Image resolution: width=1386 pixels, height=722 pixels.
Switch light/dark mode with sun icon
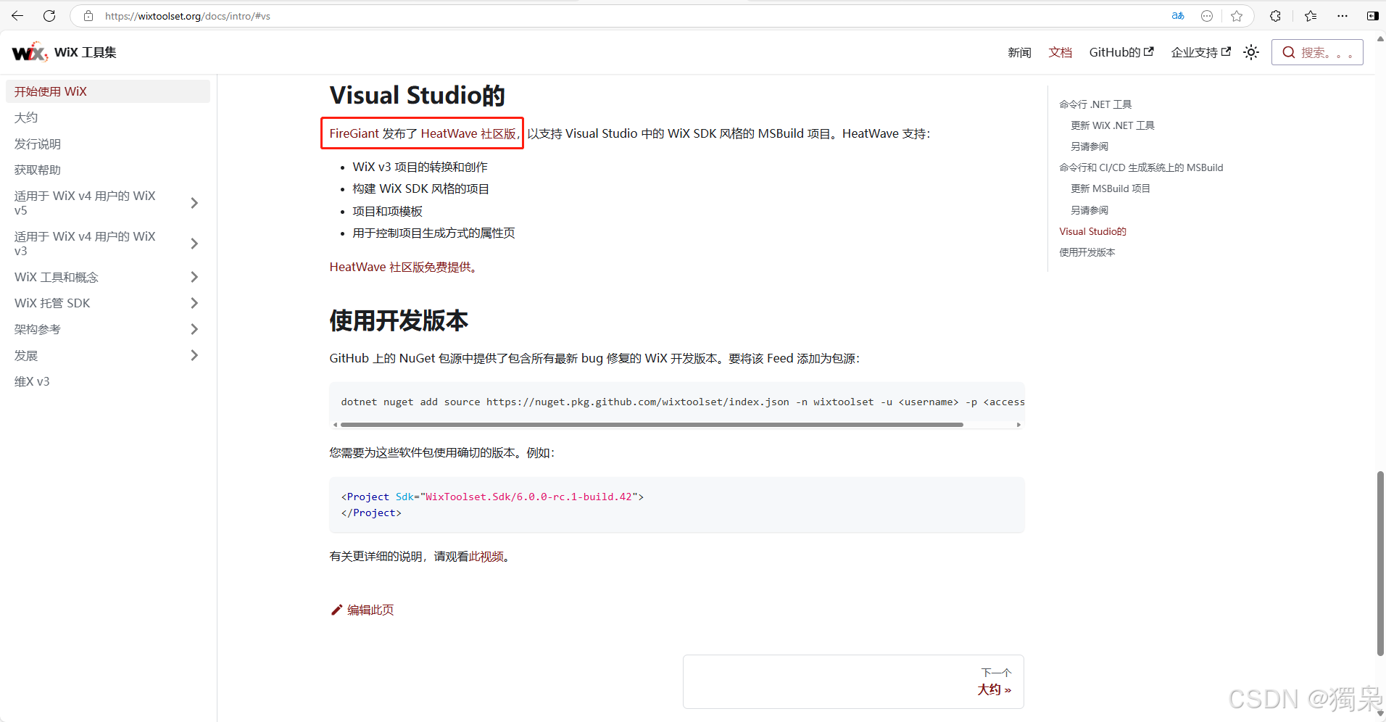tap(1251, 52)
